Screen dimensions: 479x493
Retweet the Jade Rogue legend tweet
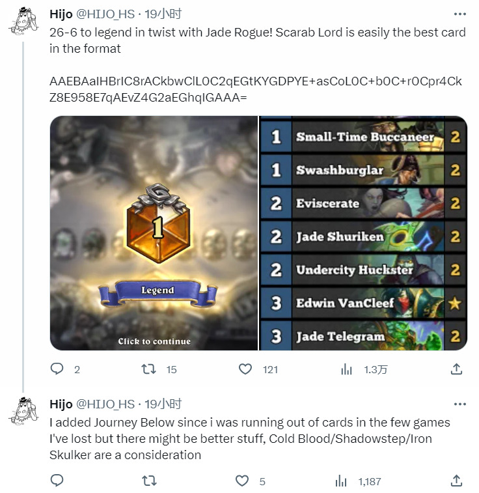click(148, 369)
